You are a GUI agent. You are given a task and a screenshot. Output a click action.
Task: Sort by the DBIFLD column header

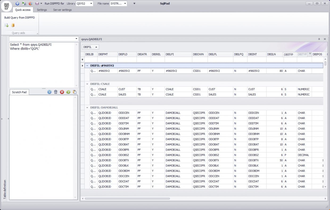[127, 54]
